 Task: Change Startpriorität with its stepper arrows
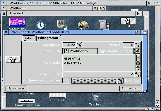click(x=138, y=74)
